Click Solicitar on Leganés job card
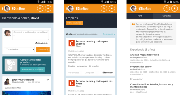The height and width of the screenshot is (95, 180). pyautogui.click(x=107, y=73)
